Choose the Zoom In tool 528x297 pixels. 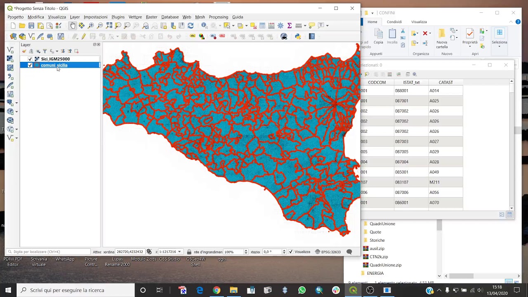pos(91,26)
